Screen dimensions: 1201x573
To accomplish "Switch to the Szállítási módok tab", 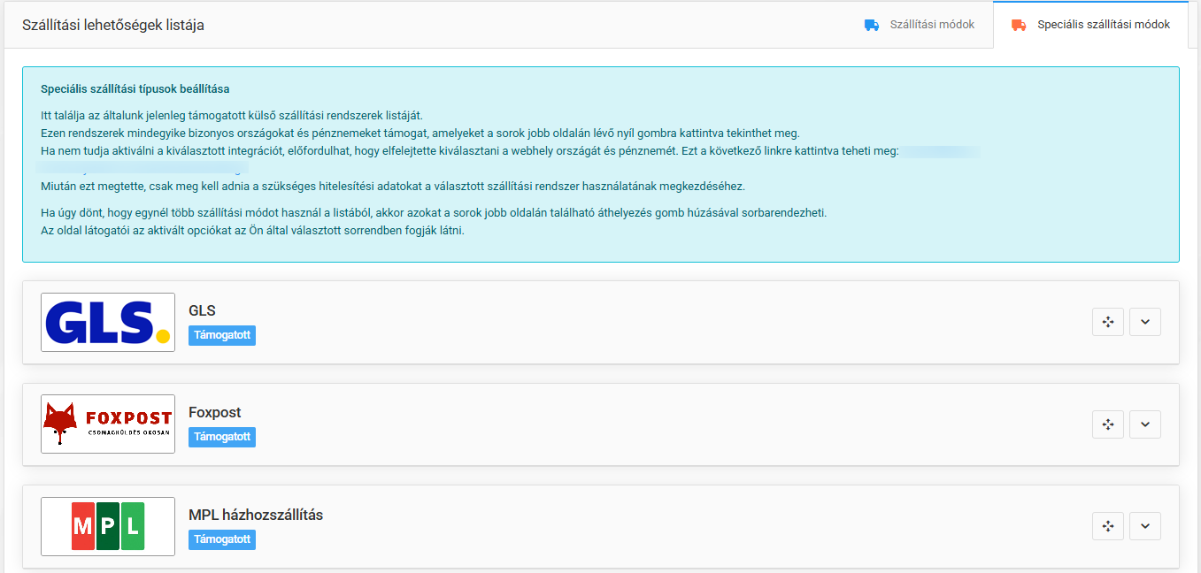I will pyautogui.click(x=931, y=25).
